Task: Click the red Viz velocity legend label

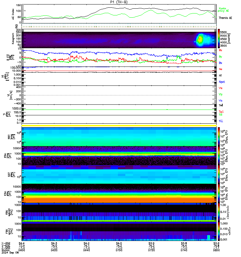Action: pyautogui.click(x=220, y=88)
